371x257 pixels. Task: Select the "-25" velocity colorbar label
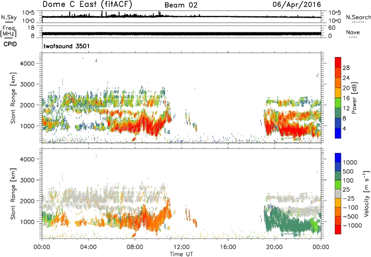[348, 199]
